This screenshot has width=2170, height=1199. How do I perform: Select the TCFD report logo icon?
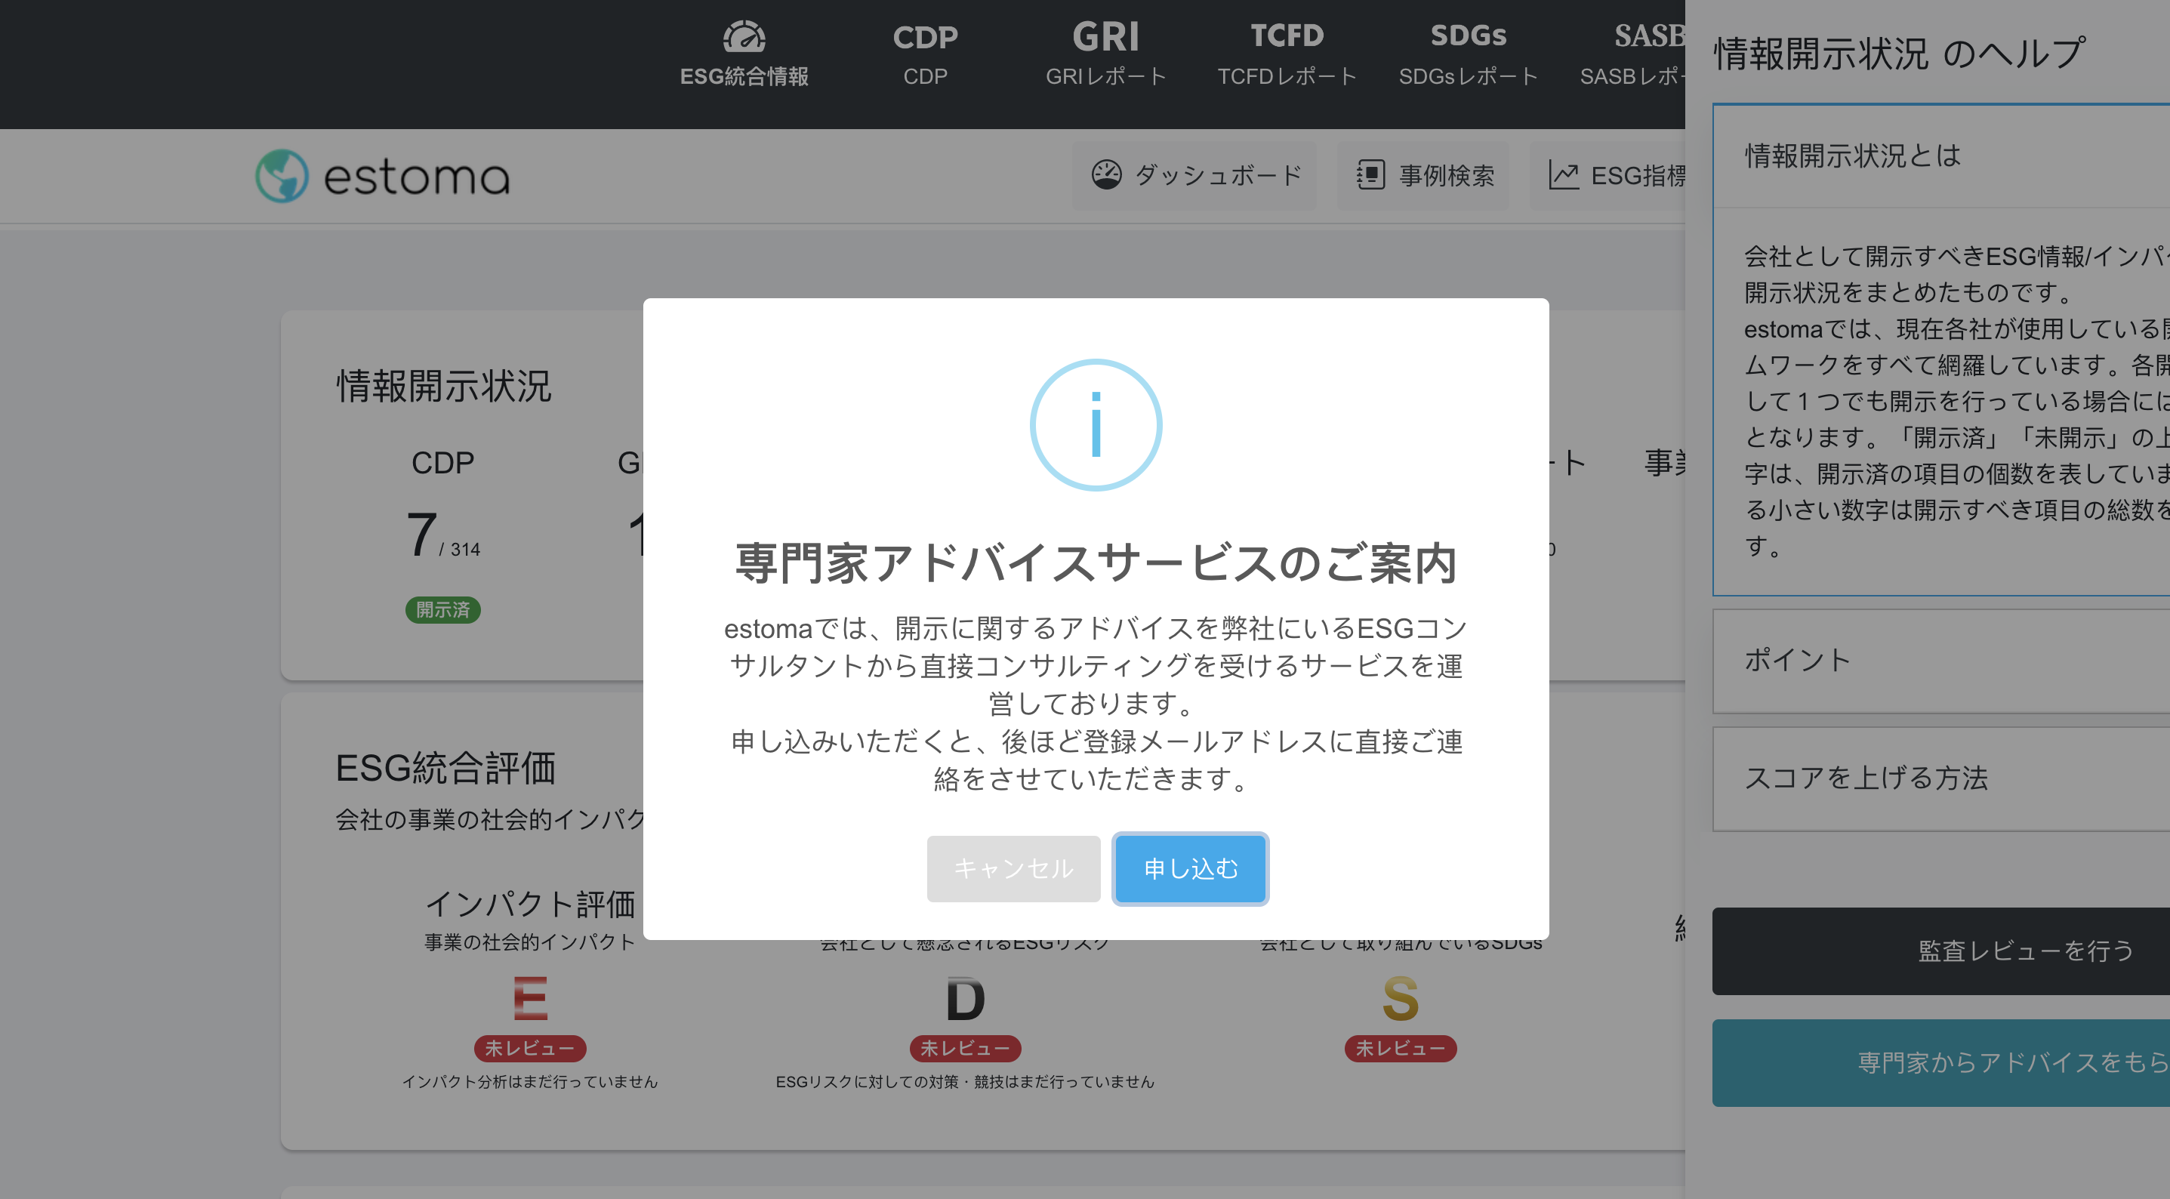click(x=1287, y=35)
